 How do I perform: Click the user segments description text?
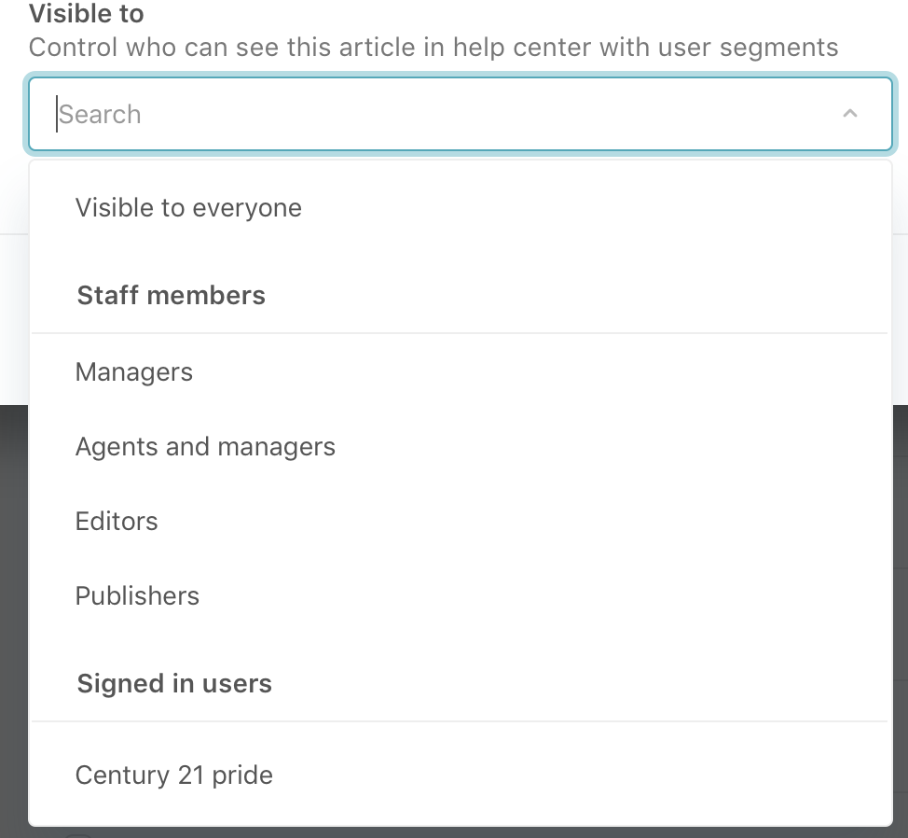point(433,47)
